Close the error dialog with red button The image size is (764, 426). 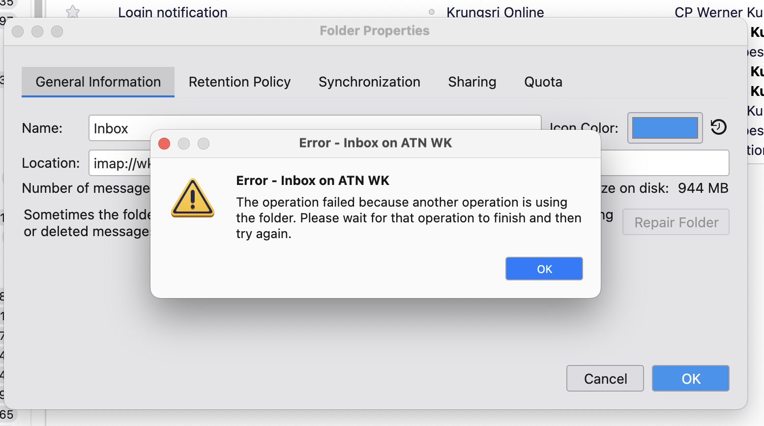[164, 144]
